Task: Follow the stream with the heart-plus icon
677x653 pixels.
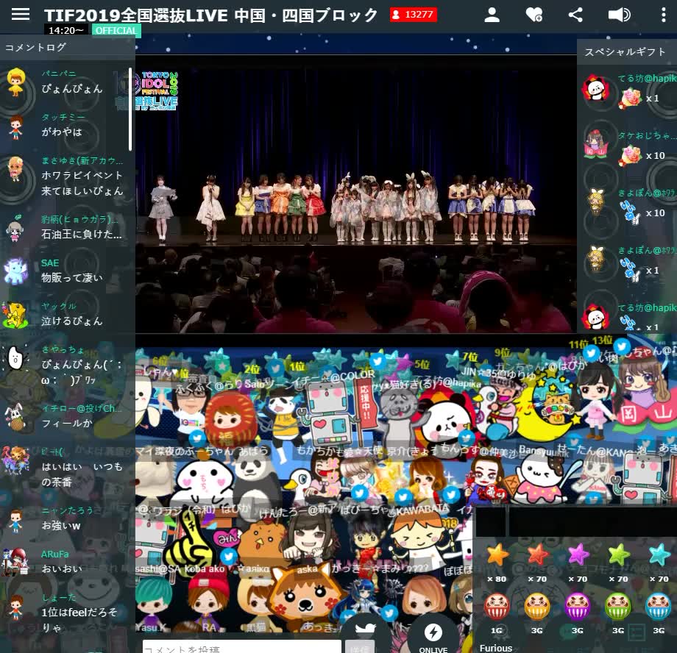Action: (534, 15)
